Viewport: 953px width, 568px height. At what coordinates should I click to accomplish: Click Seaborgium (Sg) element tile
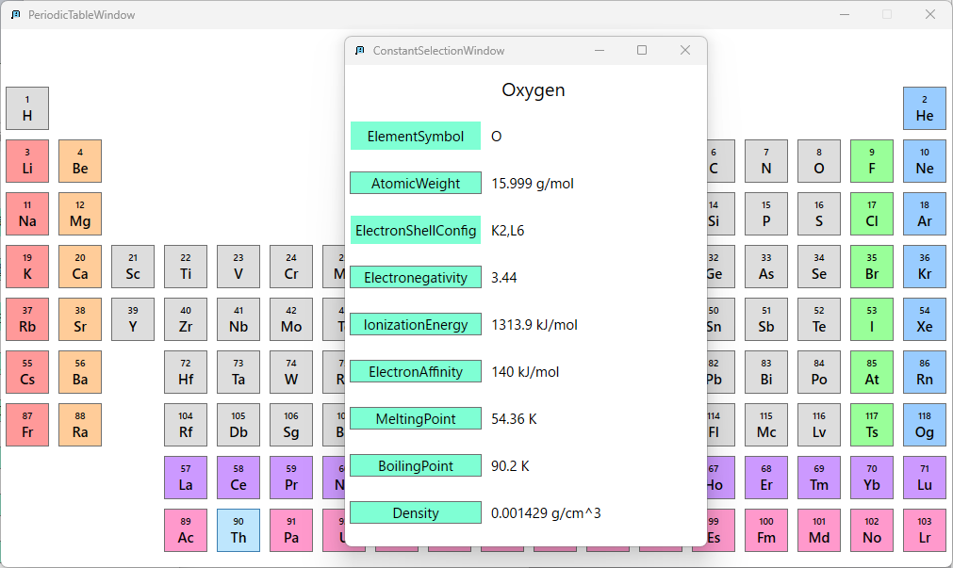[291, 425]
